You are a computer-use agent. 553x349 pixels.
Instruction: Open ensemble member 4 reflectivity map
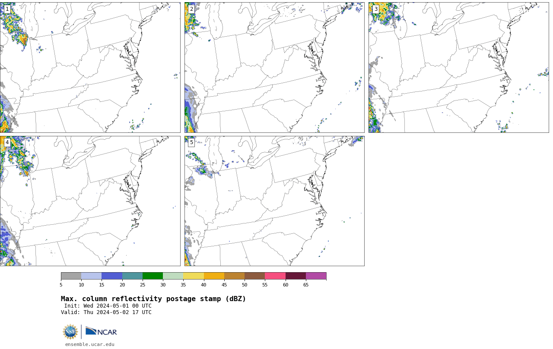click(x=90, y=201)
